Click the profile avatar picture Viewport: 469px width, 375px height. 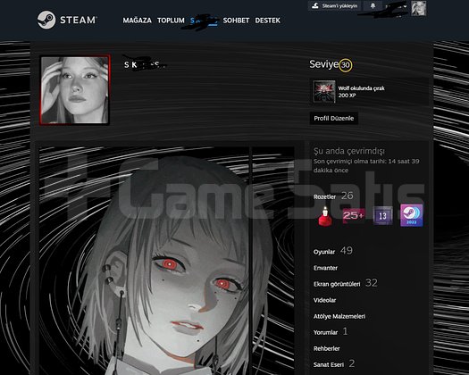click(x=74, y=89)
